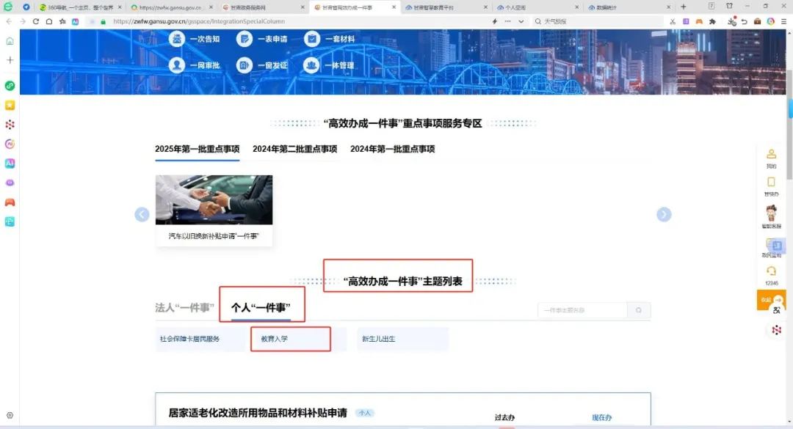
Task: Expand the carousel with the right arrow
Action: (664, 214)
